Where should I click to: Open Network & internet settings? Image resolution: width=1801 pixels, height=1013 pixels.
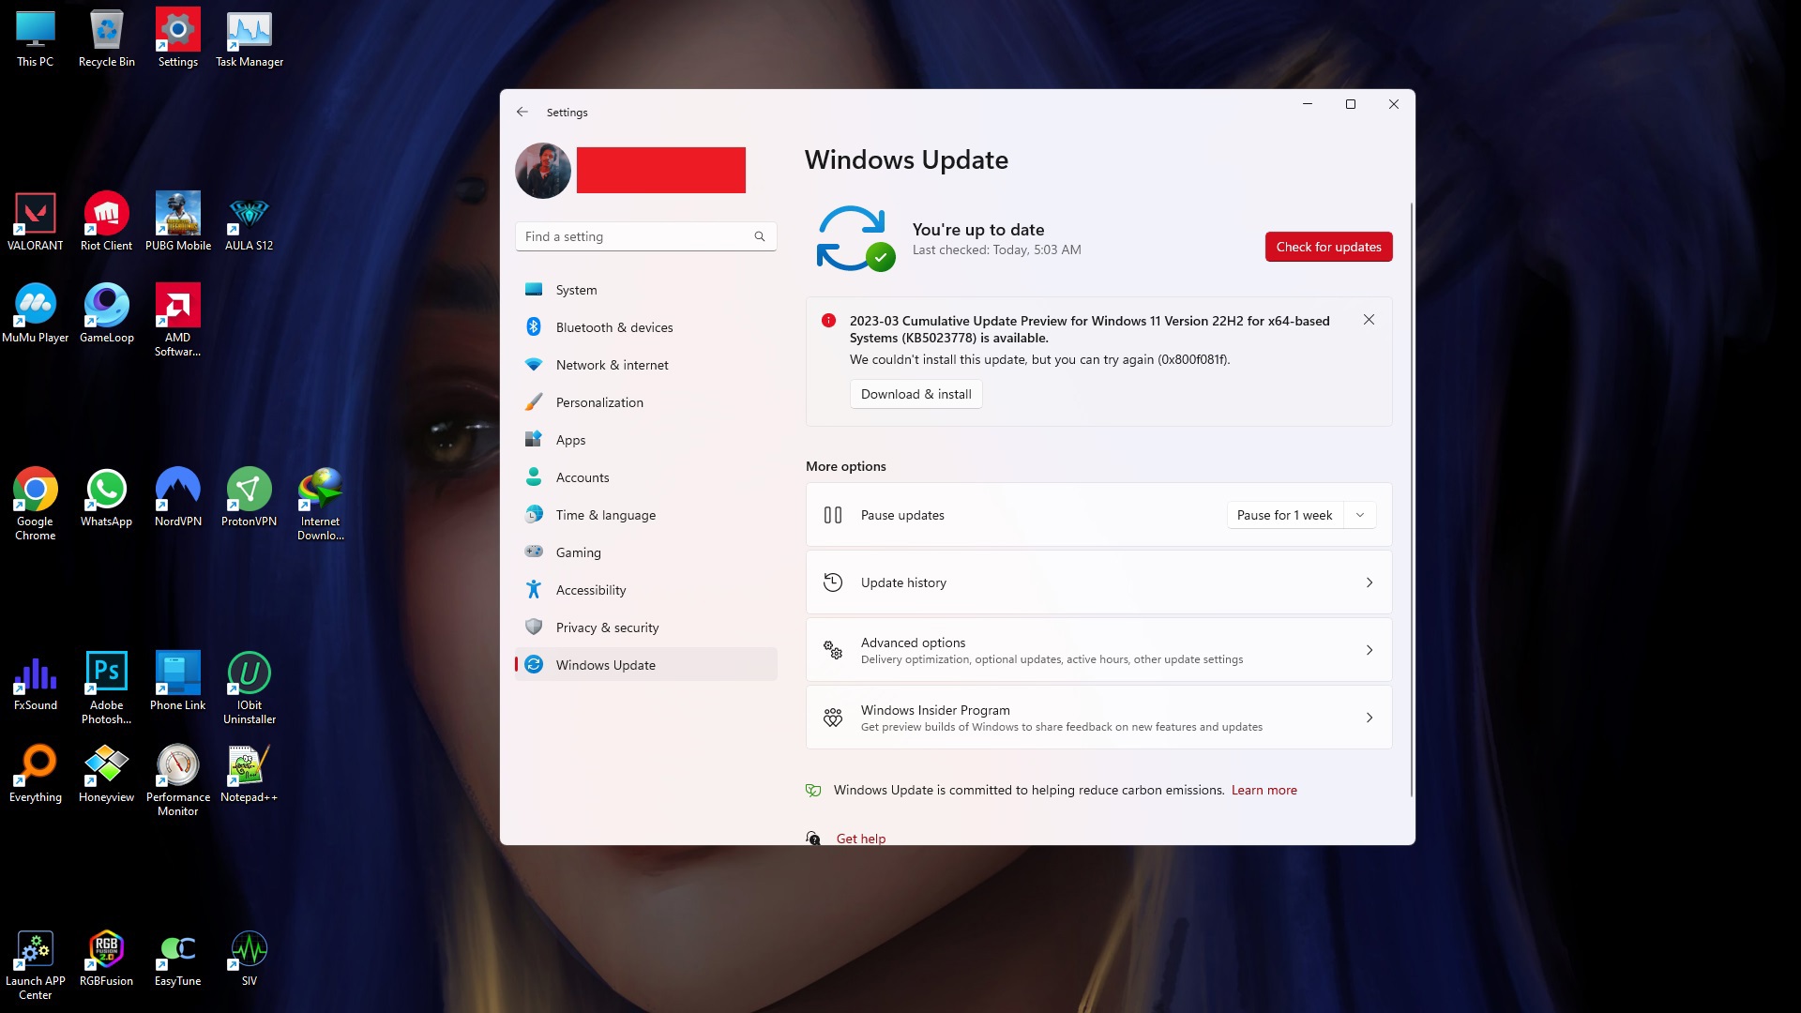(646, 365)
